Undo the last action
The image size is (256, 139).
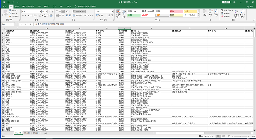point(8,2)
